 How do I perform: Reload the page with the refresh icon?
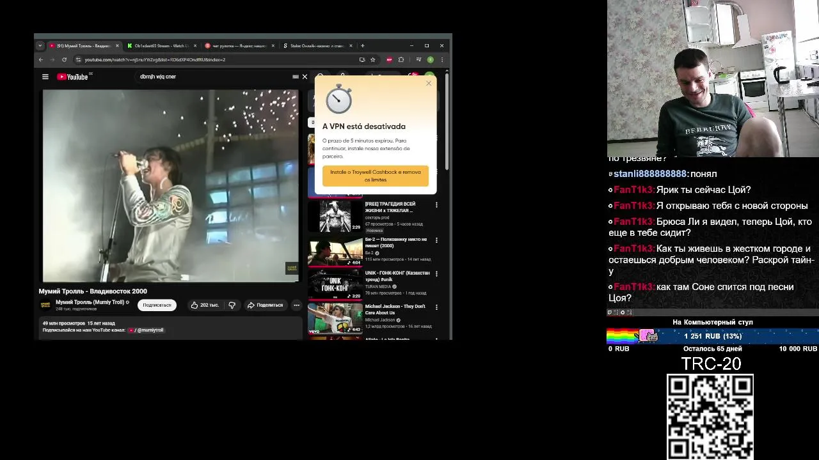pyautogui.click(x=64, y=59)
